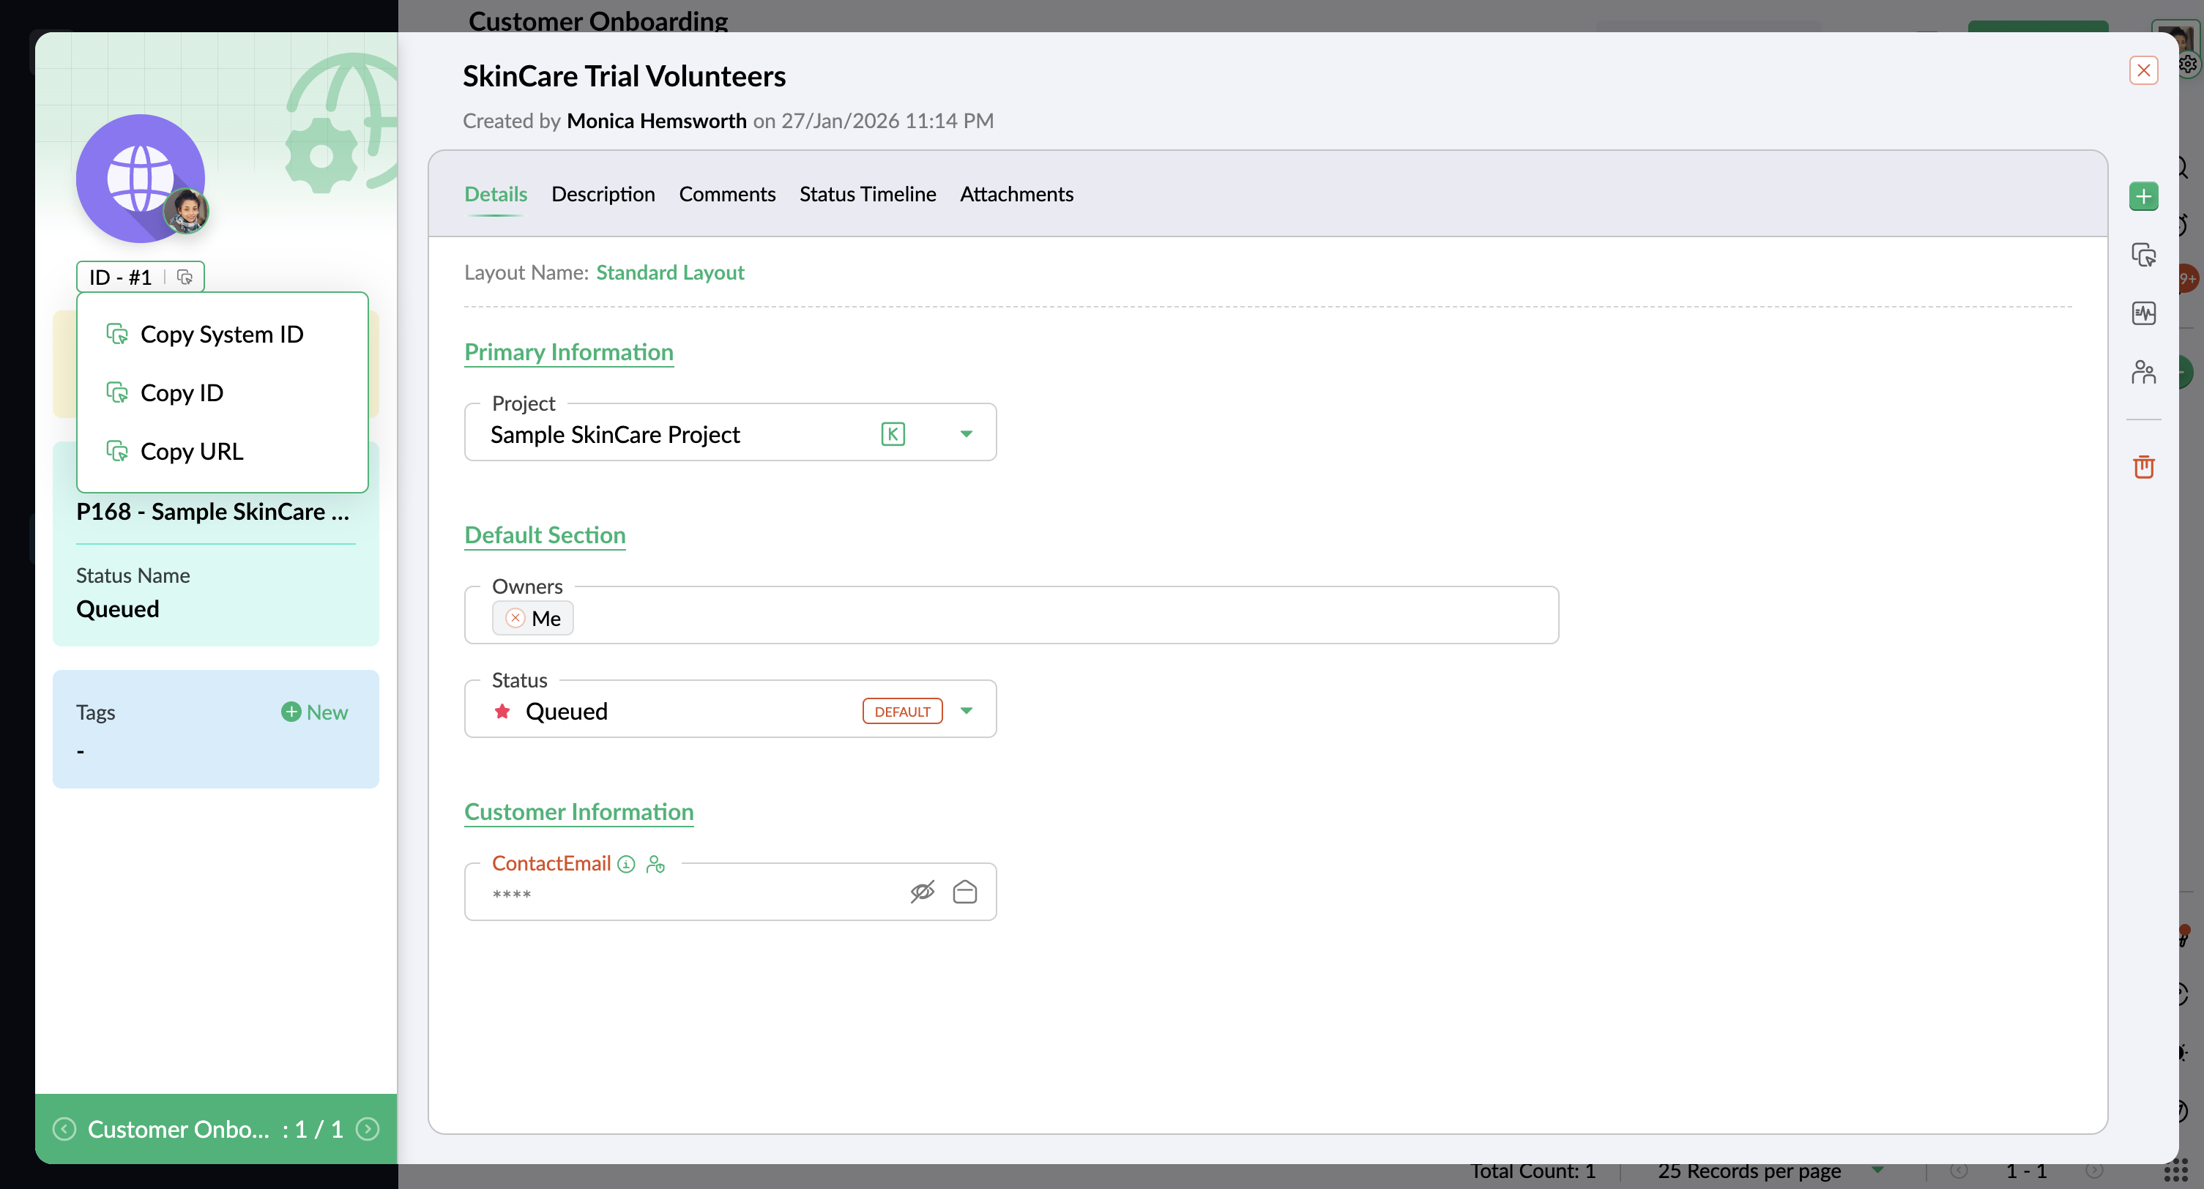
Task: Click New to add a tag
Action: (x=314, y=712)
